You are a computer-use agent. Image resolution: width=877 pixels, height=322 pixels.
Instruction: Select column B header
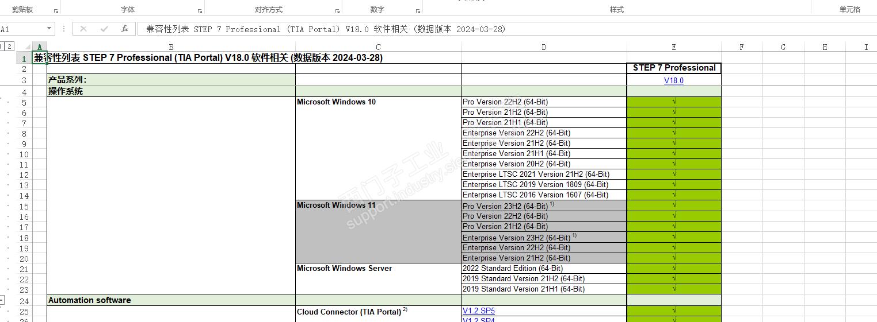click(171, 47)
